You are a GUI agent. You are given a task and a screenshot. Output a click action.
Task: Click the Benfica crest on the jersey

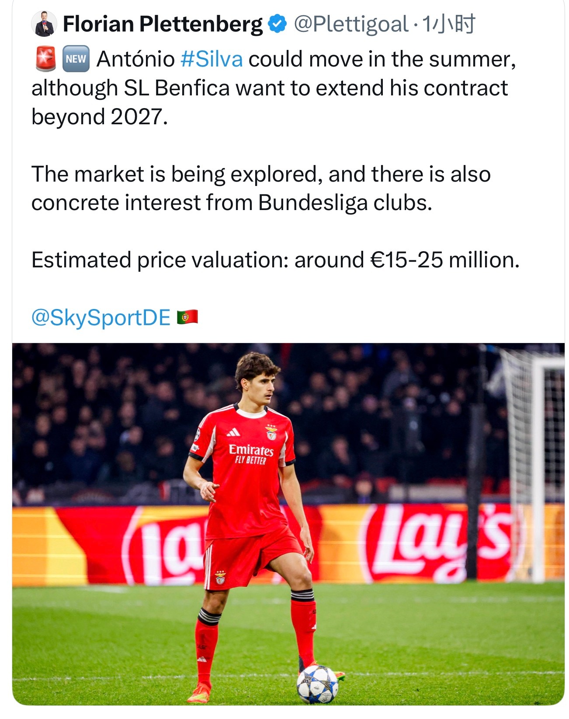click(x=272, y=431)
